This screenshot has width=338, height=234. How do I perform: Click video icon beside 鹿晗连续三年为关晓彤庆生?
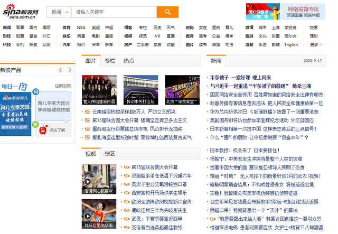point(127,210)
